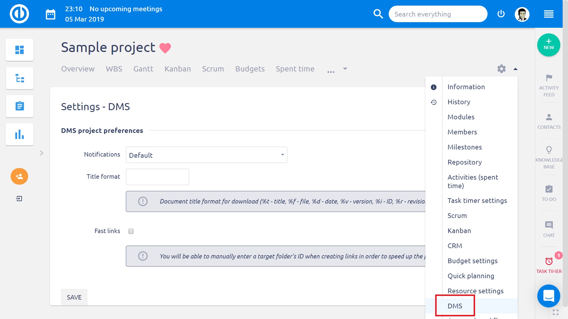Type in the Title format field
568x319 pixels.
[157, 177]
